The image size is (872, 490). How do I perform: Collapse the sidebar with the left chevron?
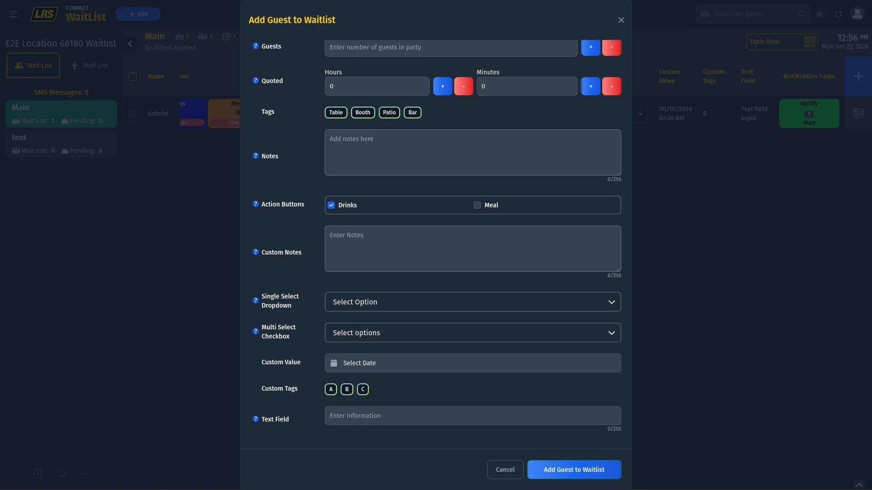pyautogui.click(x=130, y=44)
